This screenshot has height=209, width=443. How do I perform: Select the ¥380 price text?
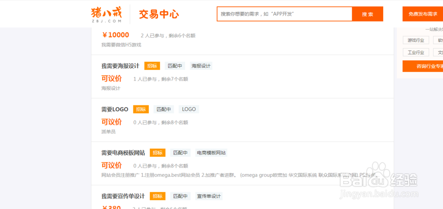[x=111, y=208]
